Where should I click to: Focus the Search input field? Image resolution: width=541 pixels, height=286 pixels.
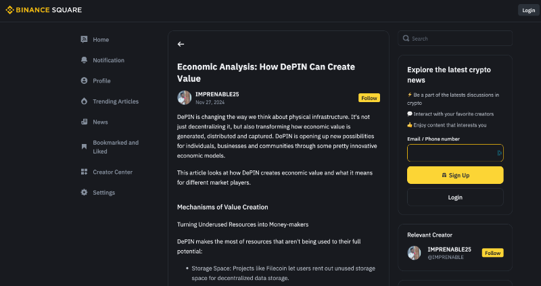pyautogui.click(x=455, y=39)
